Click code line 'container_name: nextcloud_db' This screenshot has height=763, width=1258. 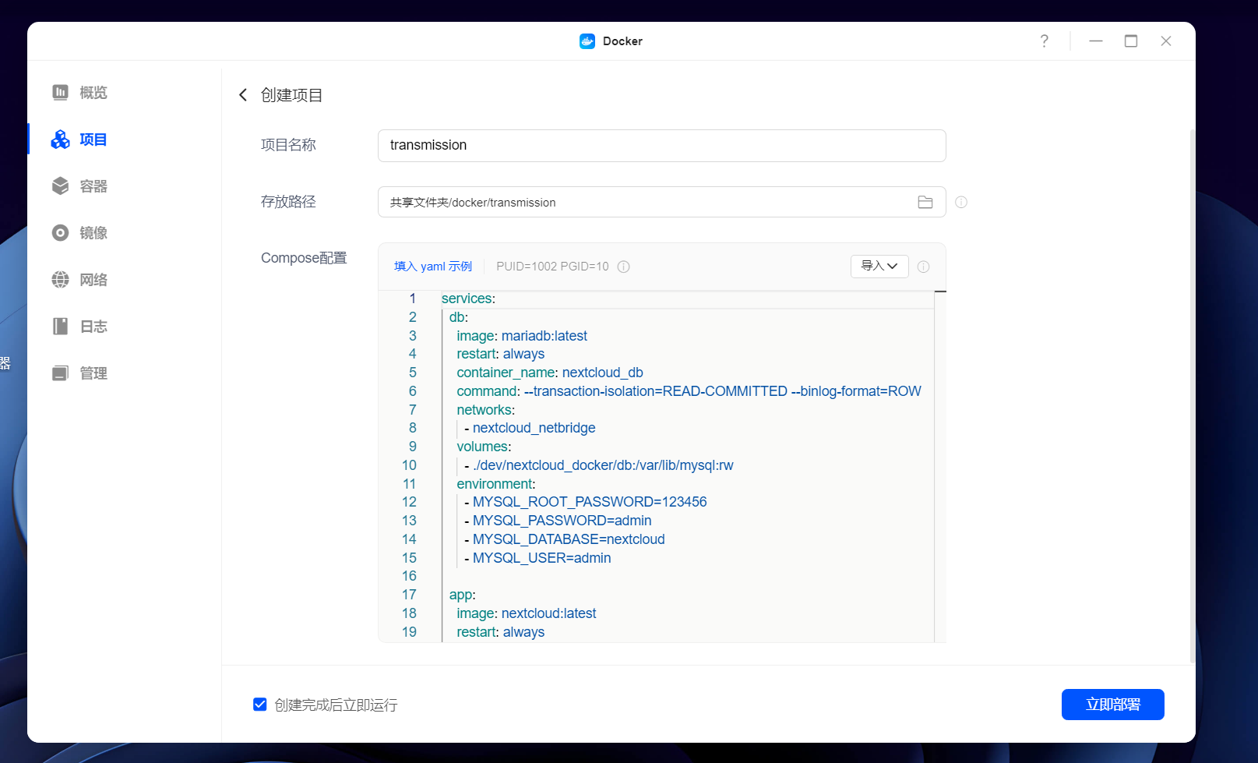(550, 373)
